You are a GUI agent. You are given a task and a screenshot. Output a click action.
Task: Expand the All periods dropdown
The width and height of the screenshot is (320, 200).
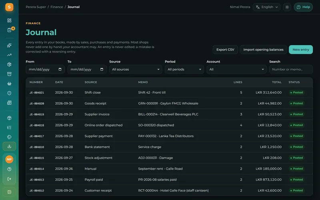click(184, 69)
